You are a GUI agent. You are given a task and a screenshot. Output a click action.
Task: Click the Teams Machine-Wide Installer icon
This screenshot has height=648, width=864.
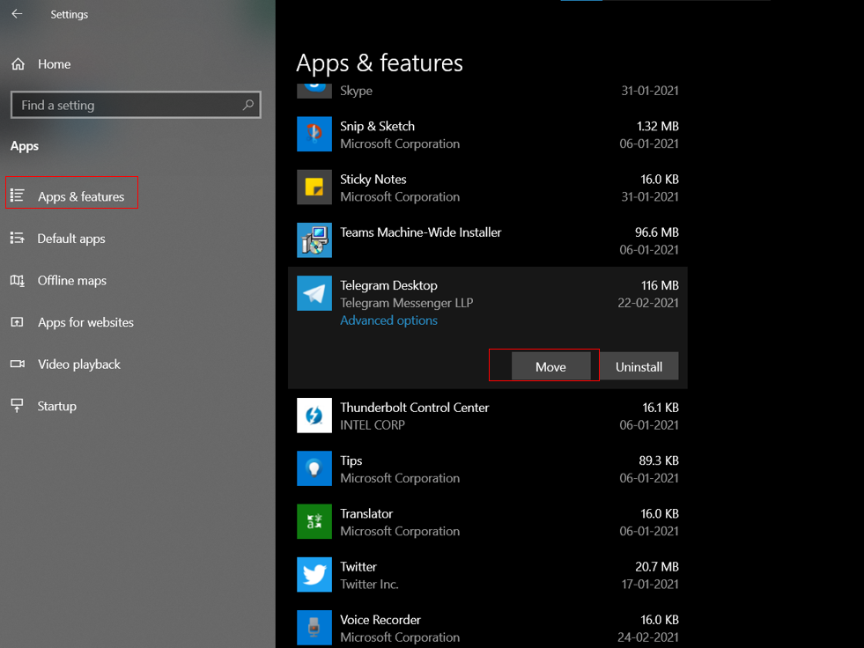(x=314, y=239)
